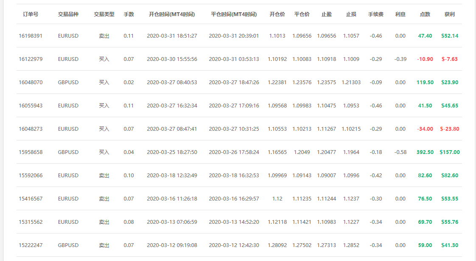Select order number 15315562
This screenshot has width=476, height=261.
point(31,222)
